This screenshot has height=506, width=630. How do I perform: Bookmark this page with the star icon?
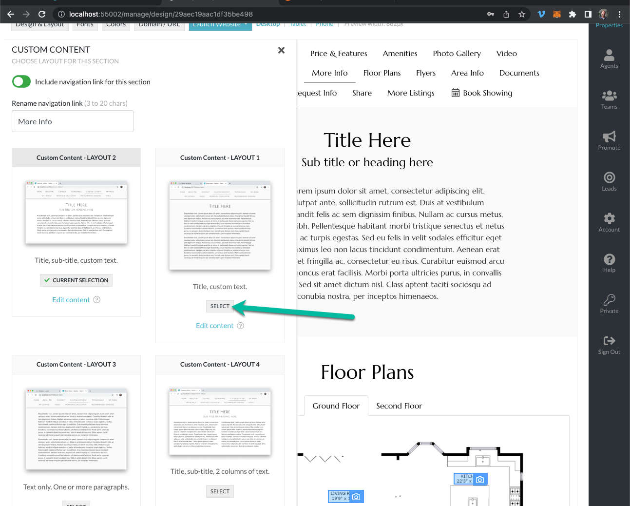[522, 14]
